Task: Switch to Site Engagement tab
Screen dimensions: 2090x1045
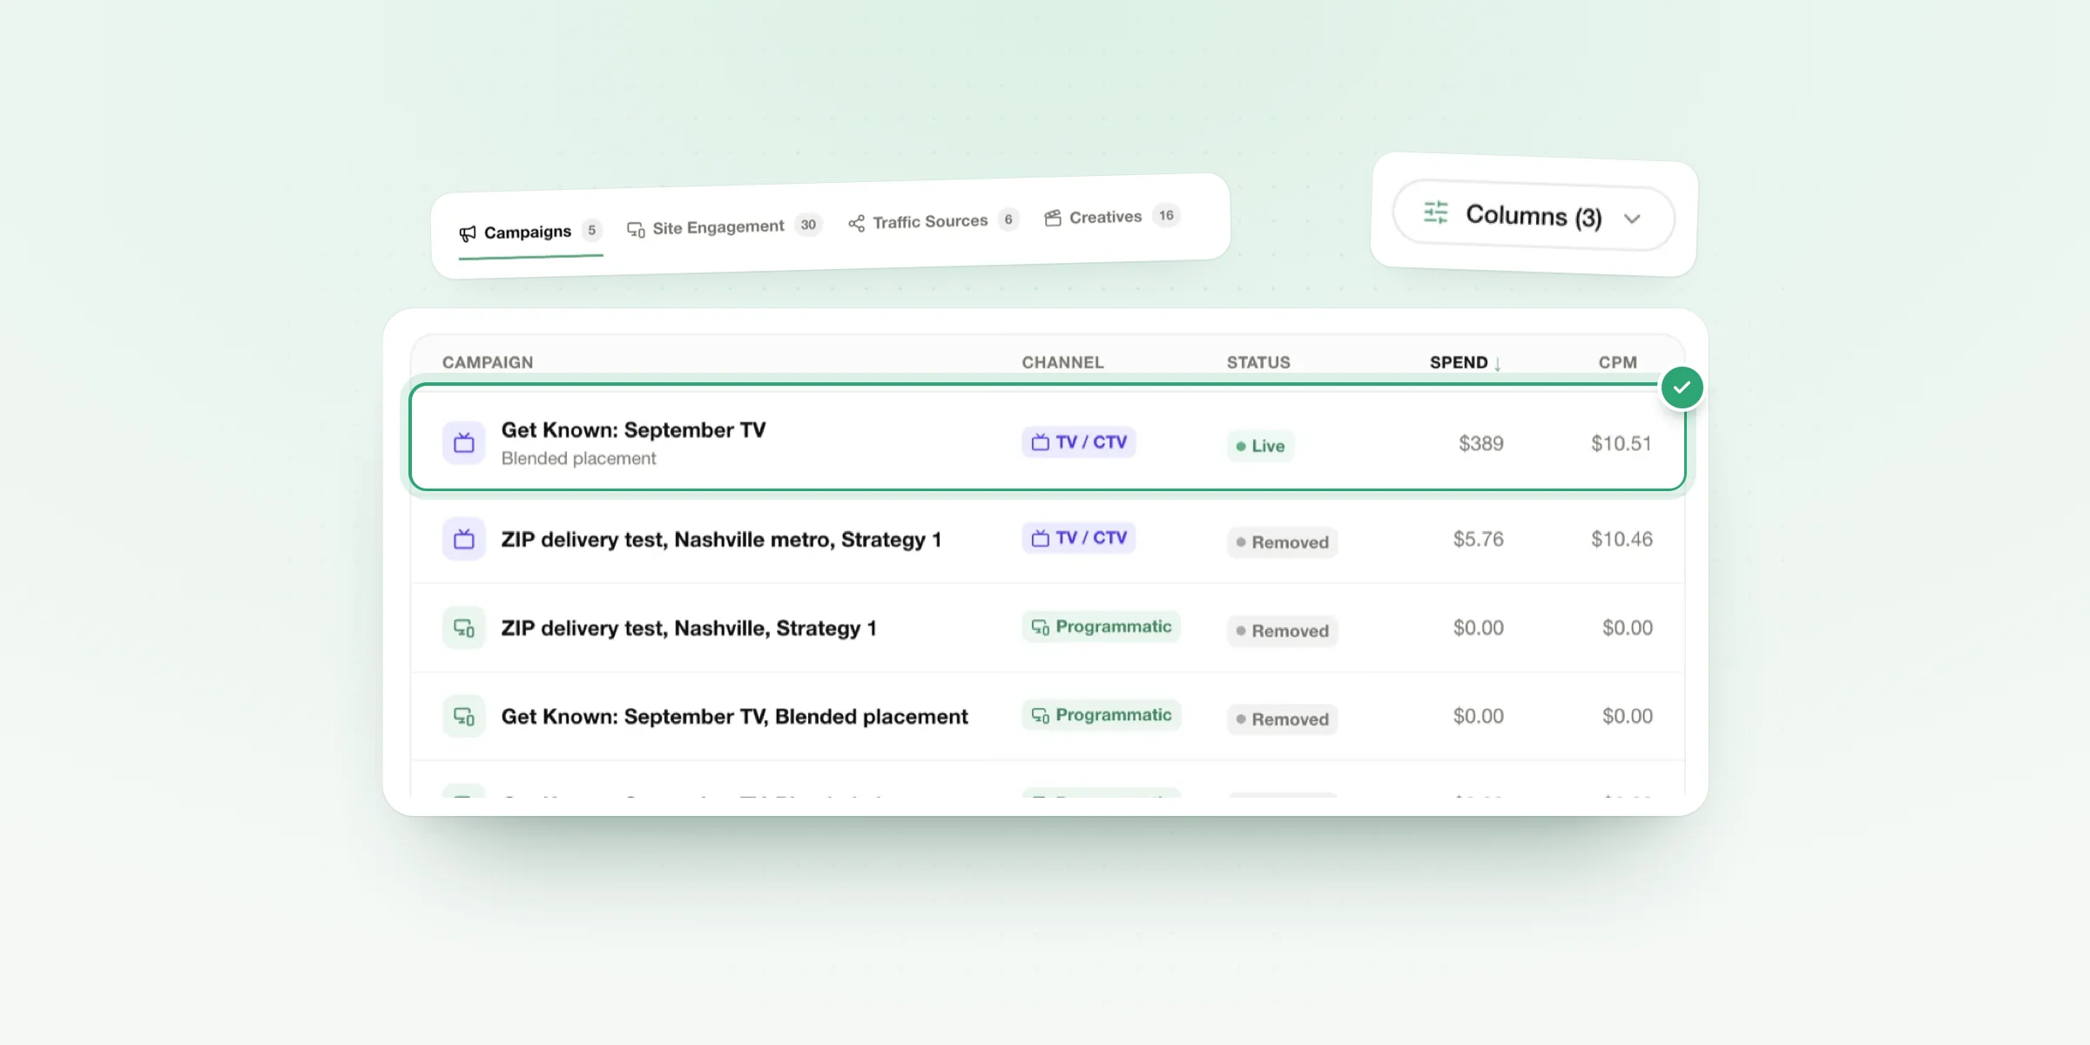Action: pyautogui.click(x=724, y=227)
